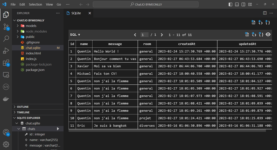Open the View menu
The image size is (277, 150).
(x=49, y=4)
